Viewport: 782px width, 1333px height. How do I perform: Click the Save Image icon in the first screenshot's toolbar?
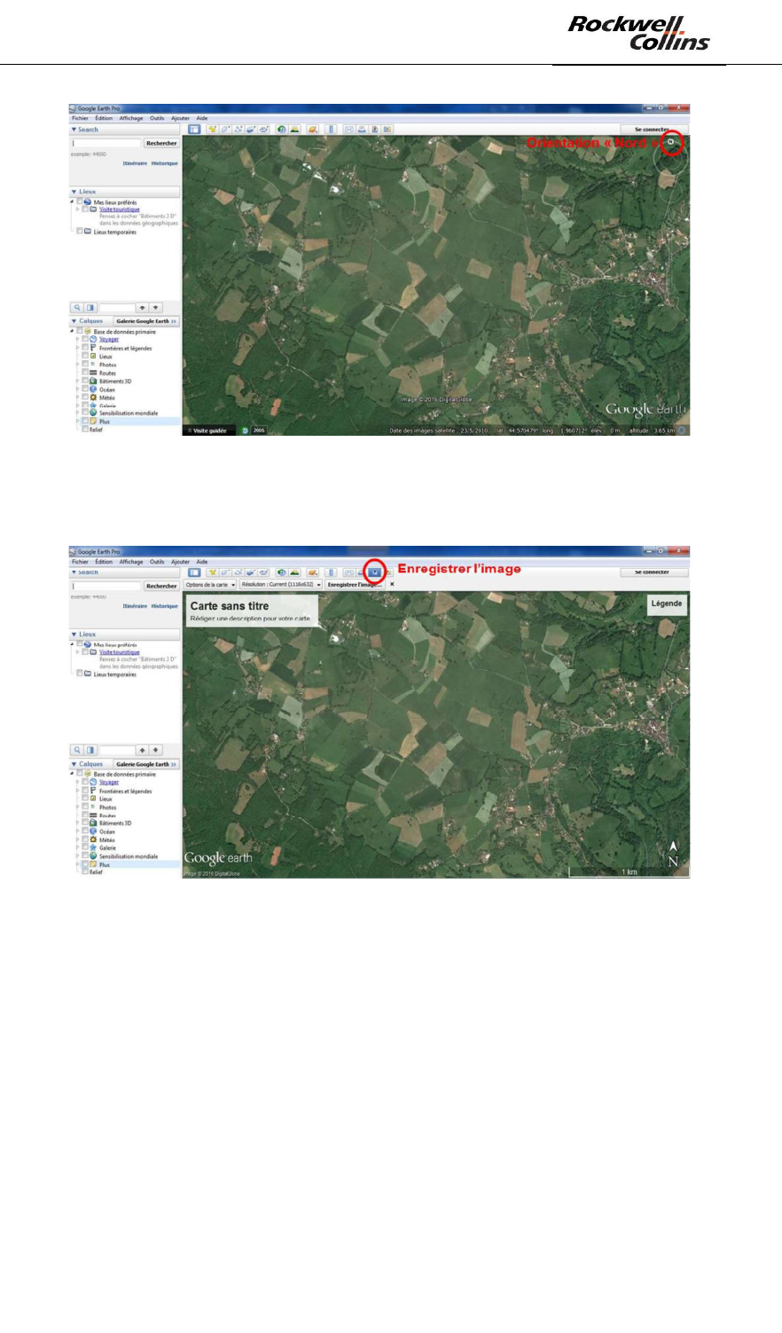click(374, 130)
